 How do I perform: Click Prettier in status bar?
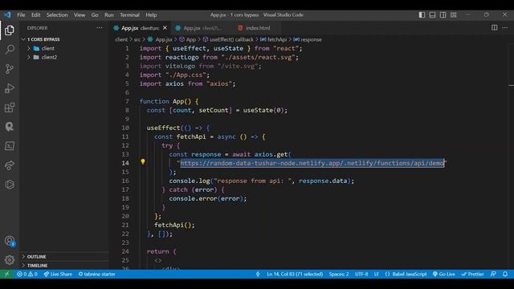472,274
